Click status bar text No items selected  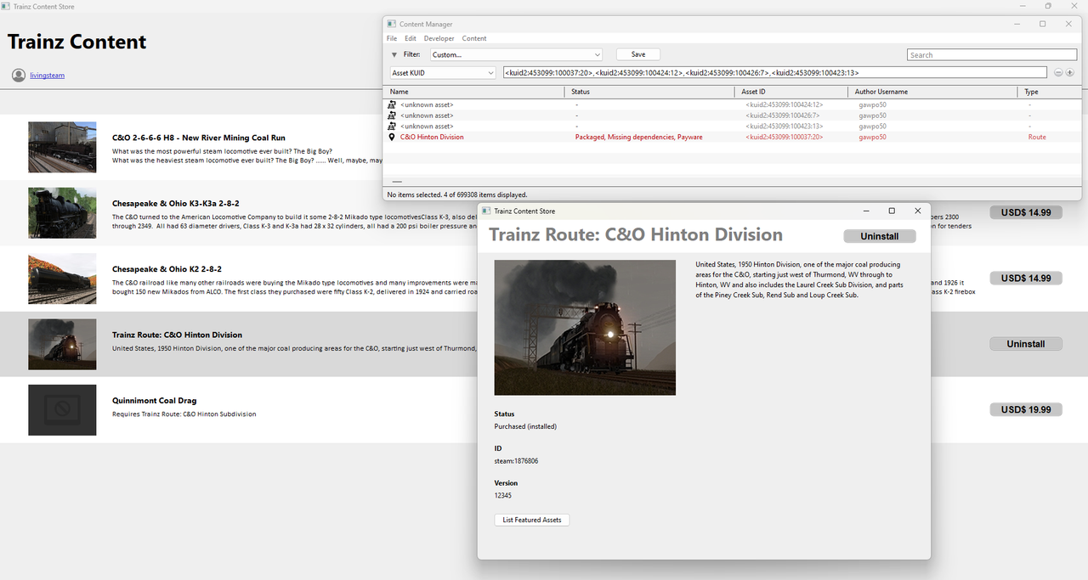pyautogui.click(x=456, y=194)
